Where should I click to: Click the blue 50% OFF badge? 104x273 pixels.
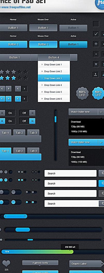[x=98, y=93]
